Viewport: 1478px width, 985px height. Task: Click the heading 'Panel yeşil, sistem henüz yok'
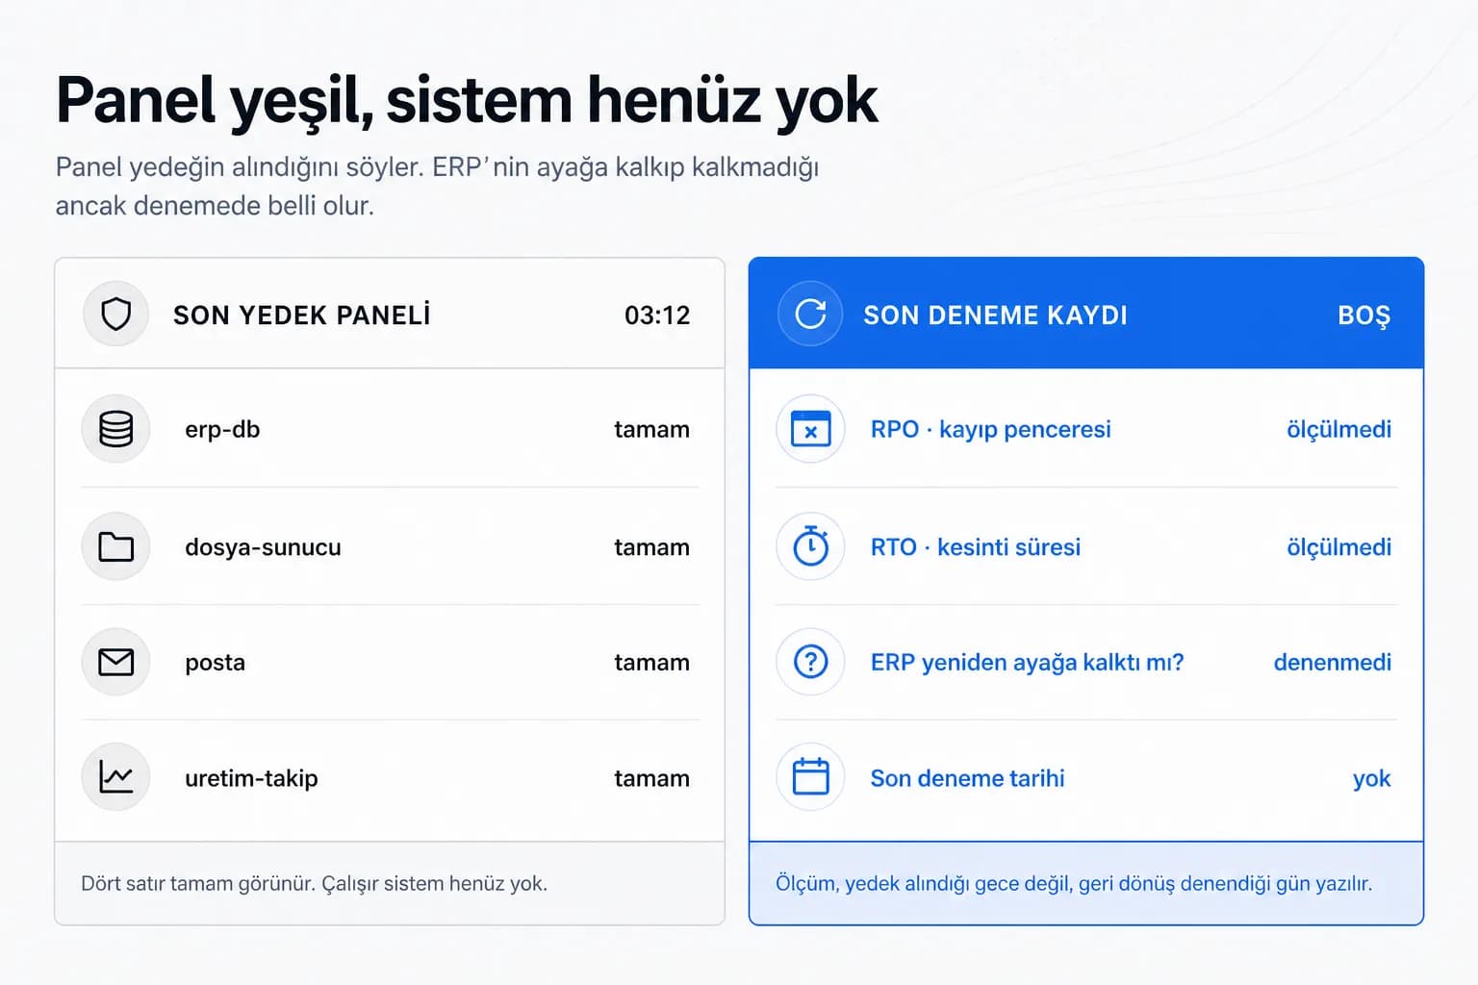click(467, 101)
